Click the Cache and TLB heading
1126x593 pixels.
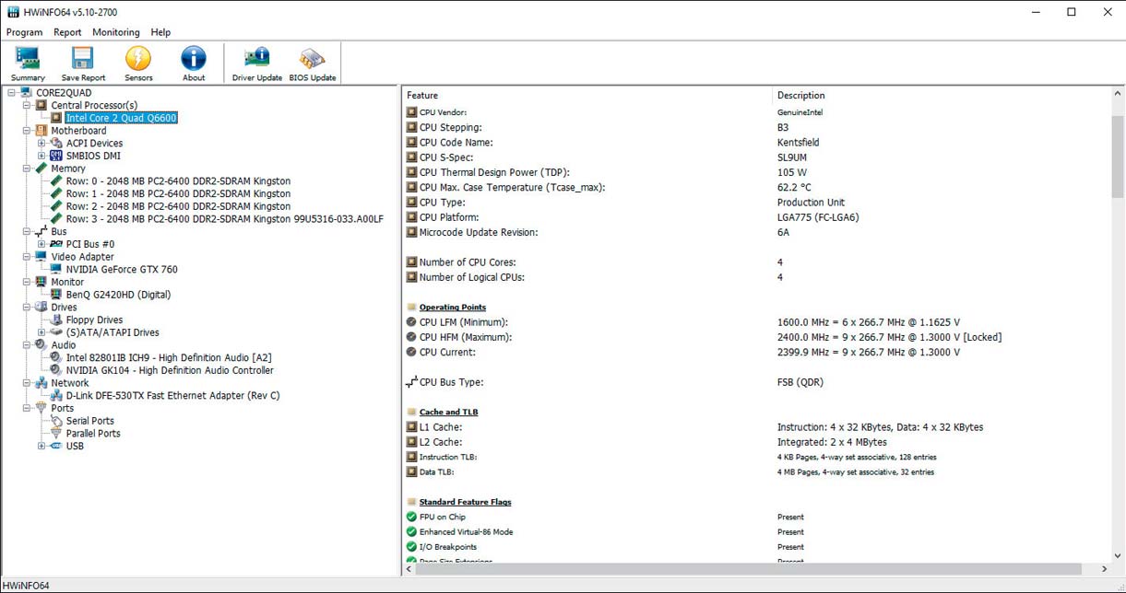click(x=448, y=413)
